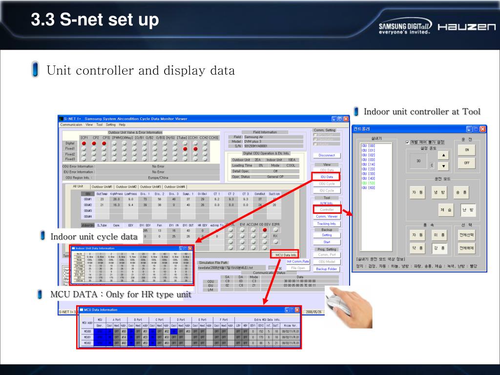Click the 전체선택 select-all button
Image resolution: width=500 pixels, height=375 pixels.
coord(466,235)
